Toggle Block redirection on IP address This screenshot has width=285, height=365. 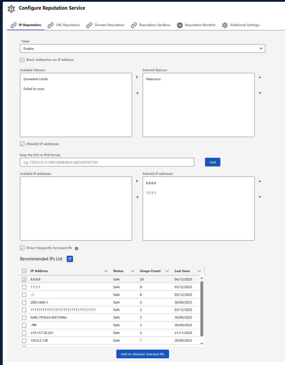(x=22, y=60)
